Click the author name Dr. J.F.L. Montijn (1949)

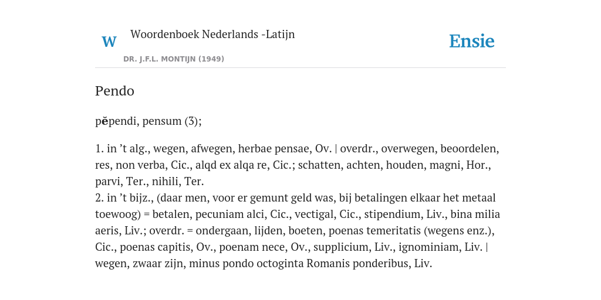(x=174, y=59)
